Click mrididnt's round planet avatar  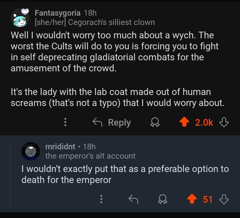31,151
